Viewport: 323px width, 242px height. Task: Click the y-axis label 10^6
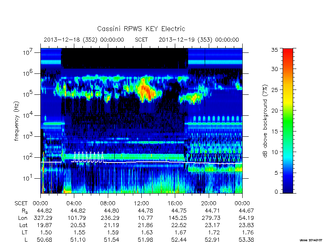tap(27, 73)
